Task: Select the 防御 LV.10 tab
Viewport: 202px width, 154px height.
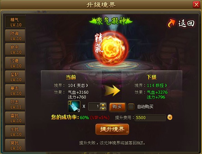Action: pyautogui.click(x=15, y=36)
